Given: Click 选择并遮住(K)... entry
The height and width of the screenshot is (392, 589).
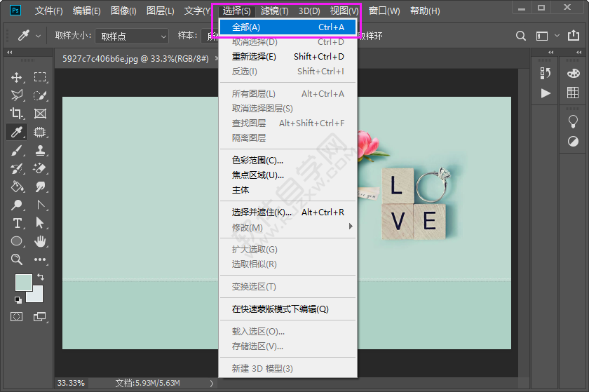Looking at the screenshot, I should pyautogui.click(x=262, y=212).
